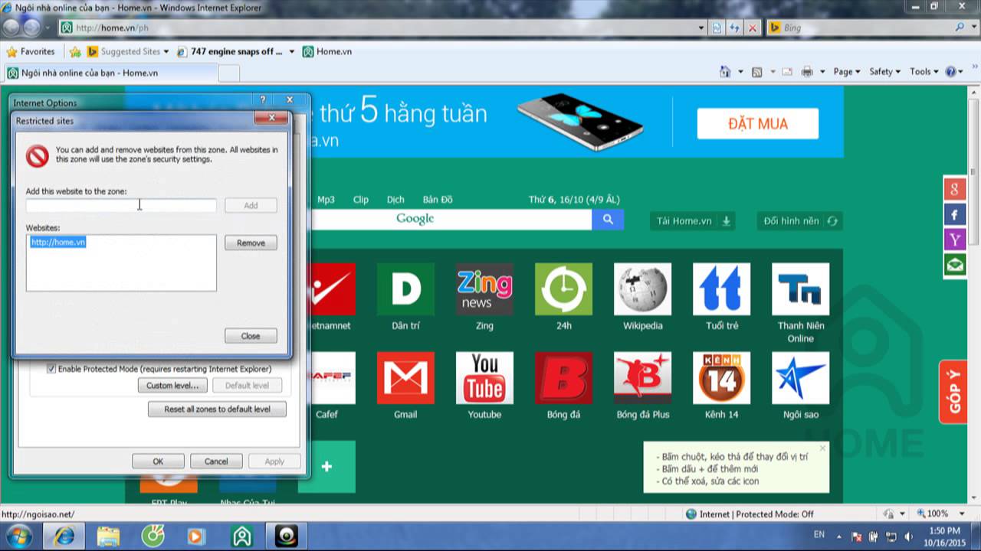
Task: Click the Compatibility View icon in address bar
Action: coord(717,28)
